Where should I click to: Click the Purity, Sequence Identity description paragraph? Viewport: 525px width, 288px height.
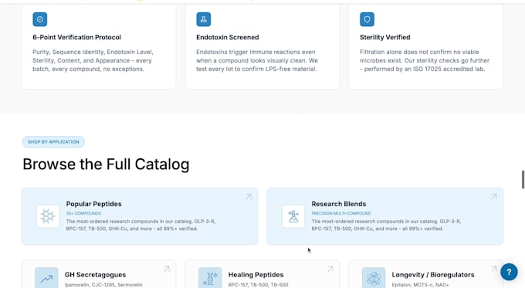pyautogui.click(x=93, y=61)
